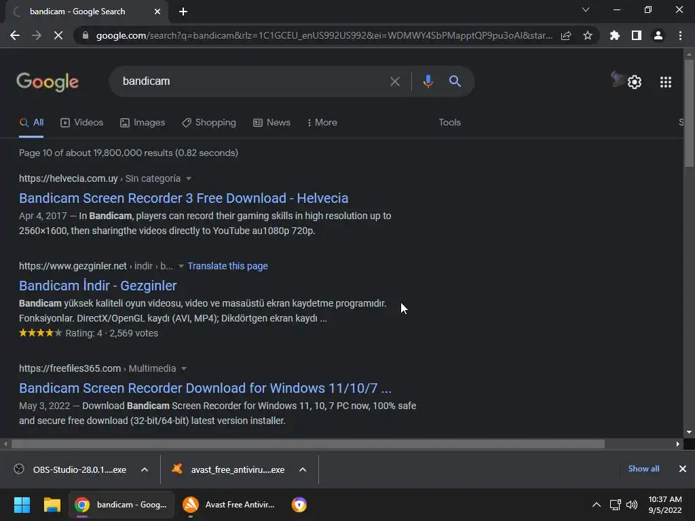
Task: Close the downloads bar
Action: tap(683, 469)
